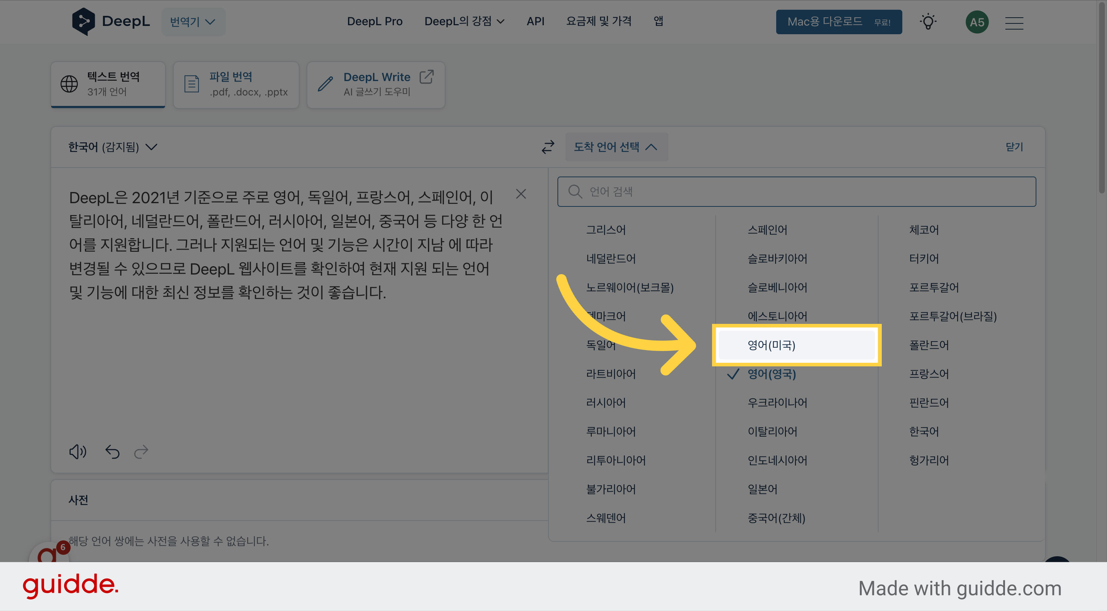Screen dimensions: 1107x611
Task: Open the A5 account avatar
Action: point(977,22)
